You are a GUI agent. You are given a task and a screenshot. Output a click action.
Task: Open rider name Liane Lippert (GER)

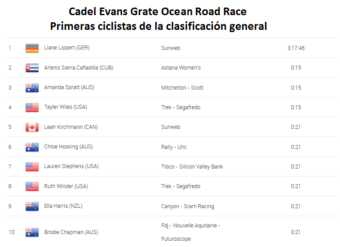pyautogui.click(x=67, y=48)
